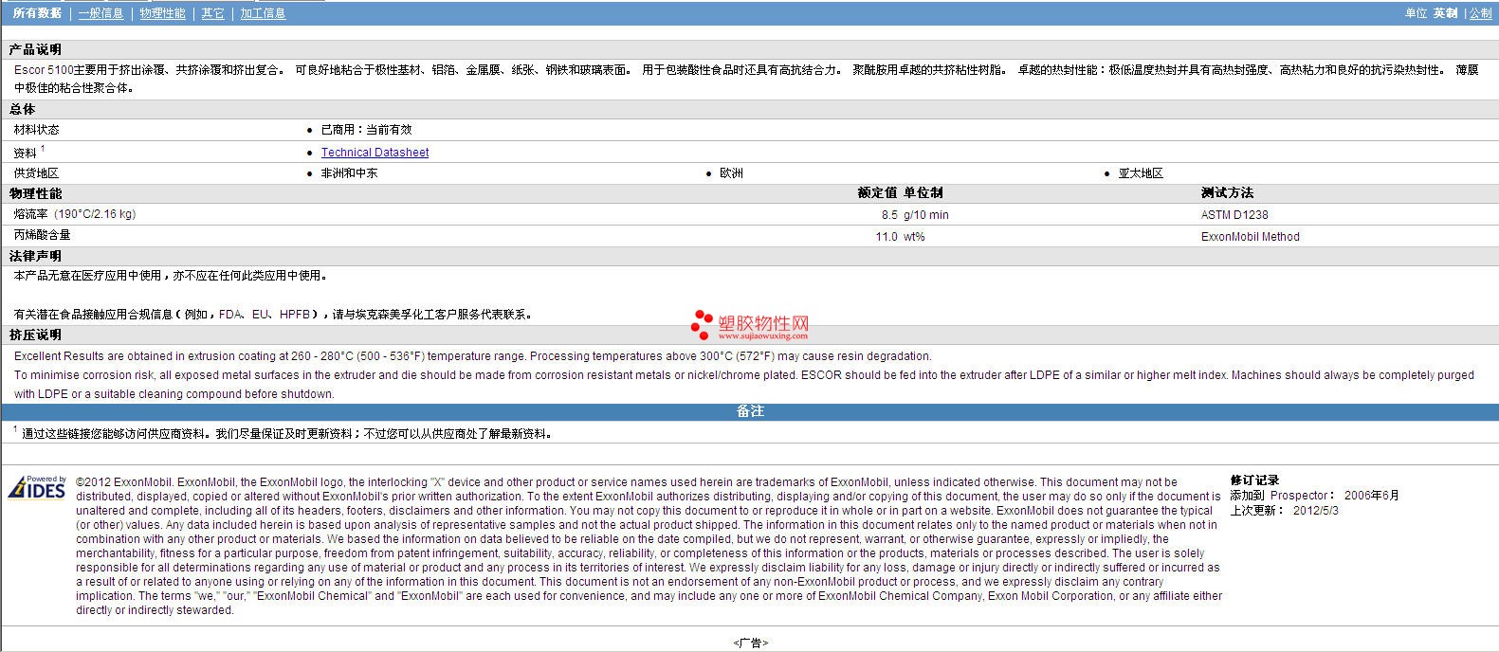Click the 单位制 column header
The height and width of the screenshot is (652, 1499).
pyautogui.click(x=923, y=192)
